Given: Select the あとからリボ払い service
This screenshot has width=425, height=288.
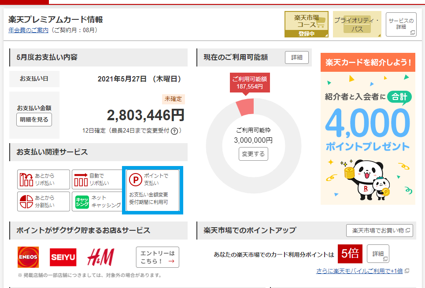Looking at the screenshot, I should (43, 179).
